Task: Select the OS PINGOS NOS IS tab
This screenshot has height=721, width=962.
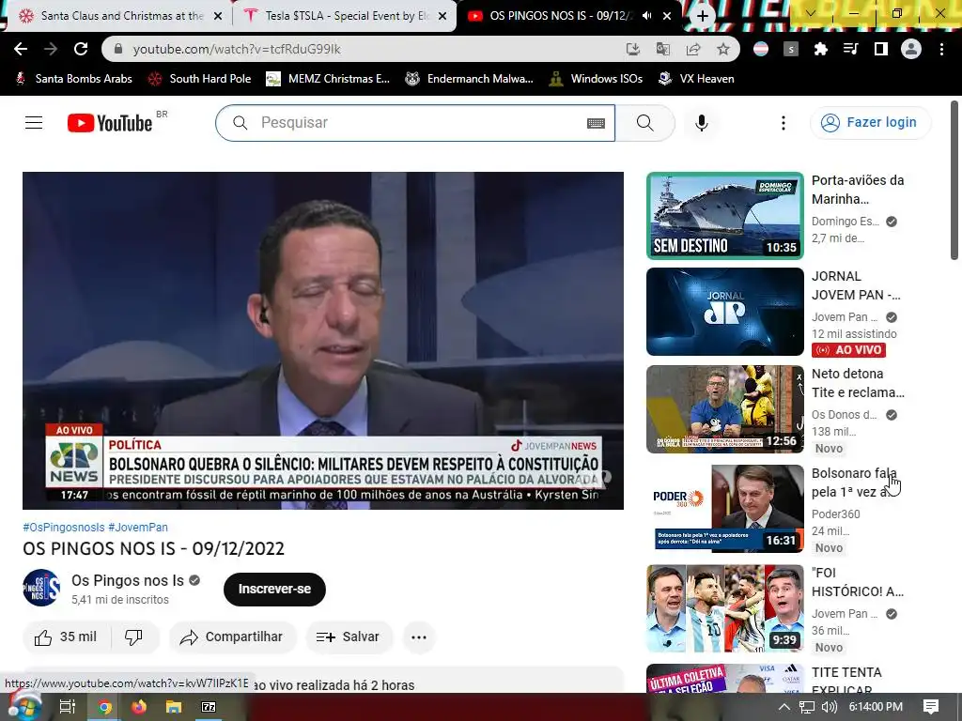Action: (560, 16)
